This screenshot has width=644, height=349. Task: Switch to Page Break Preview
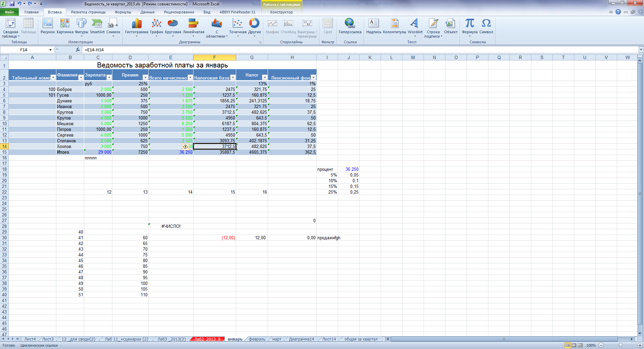pos(580,345)
